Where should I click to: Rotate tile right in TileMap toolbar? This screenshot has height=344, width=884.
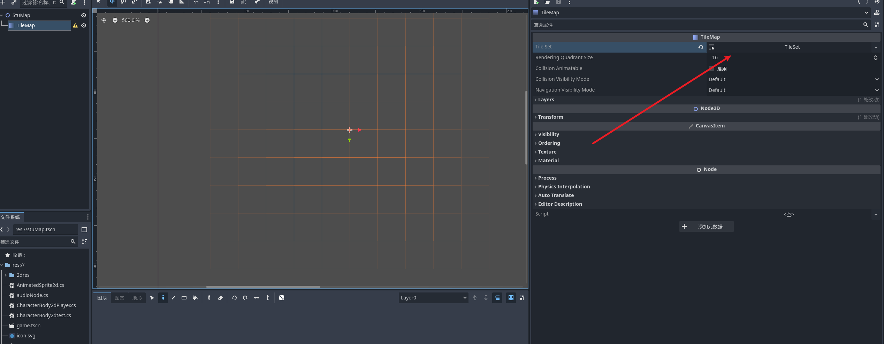(x=245, y=298)
